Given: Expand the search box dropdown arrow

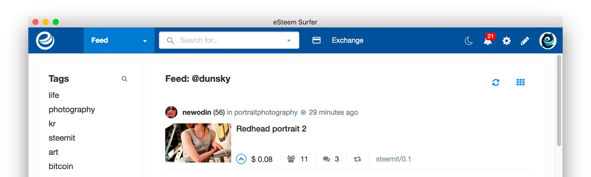Looking at the screenshot, I should click(x=289, y=41).
